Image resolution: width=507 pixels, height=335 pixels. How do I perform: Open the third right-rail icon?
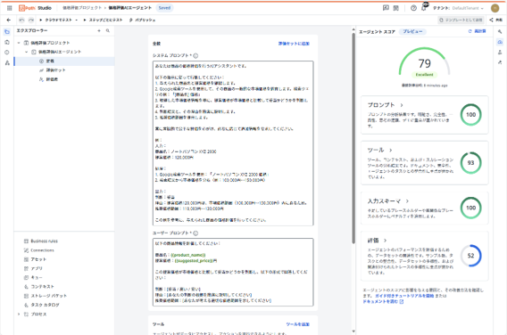[500, 53]
